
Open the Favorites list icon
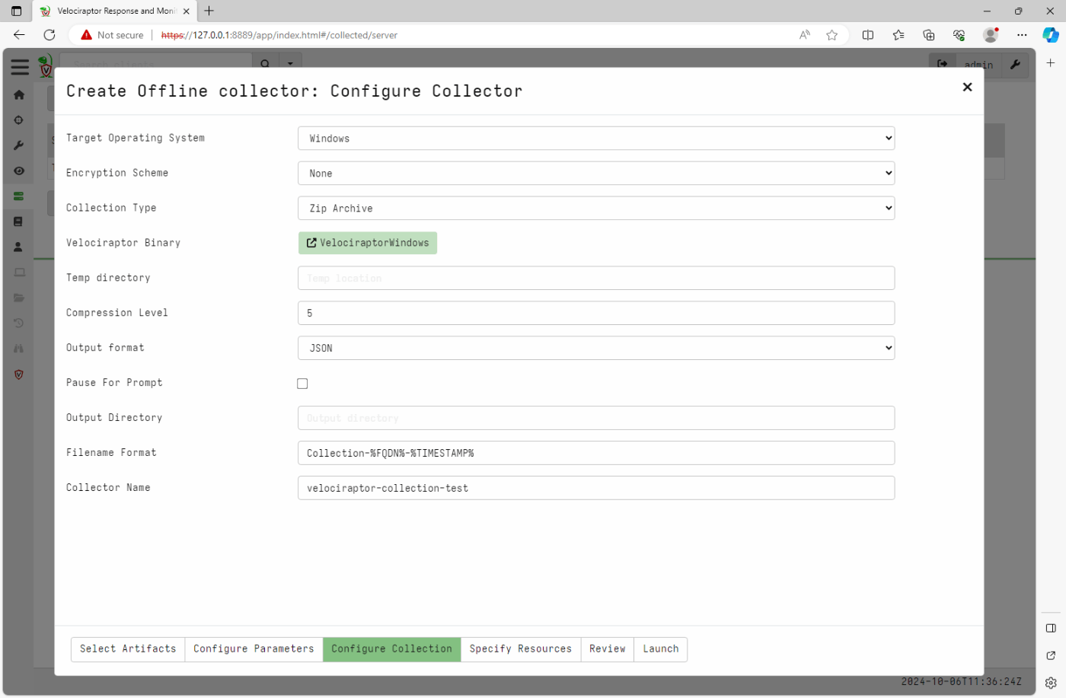[x=898, y=35]
